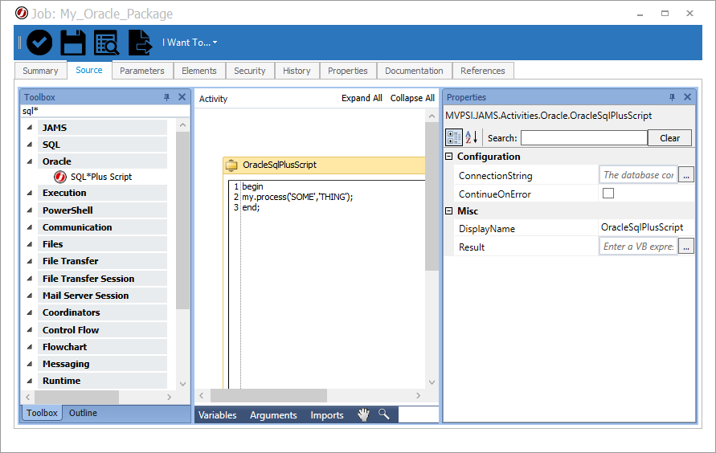
Task: Expand the Communication toolbox category
Action: (x=29, y=227)
